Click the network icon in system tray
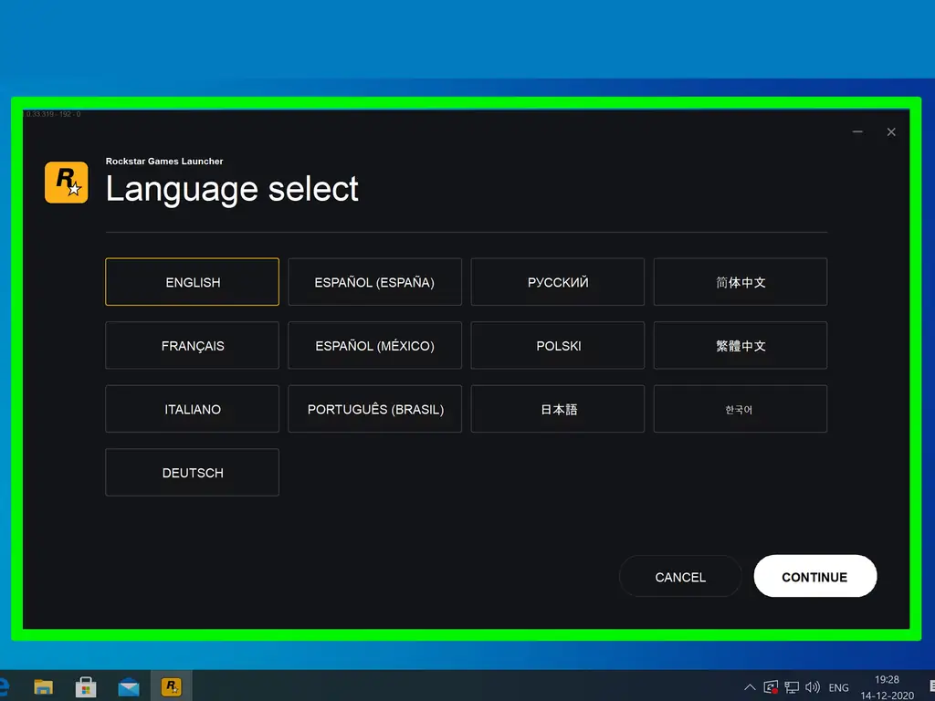The height and width of the screenshot is (701, 935). tap(792, 687)
